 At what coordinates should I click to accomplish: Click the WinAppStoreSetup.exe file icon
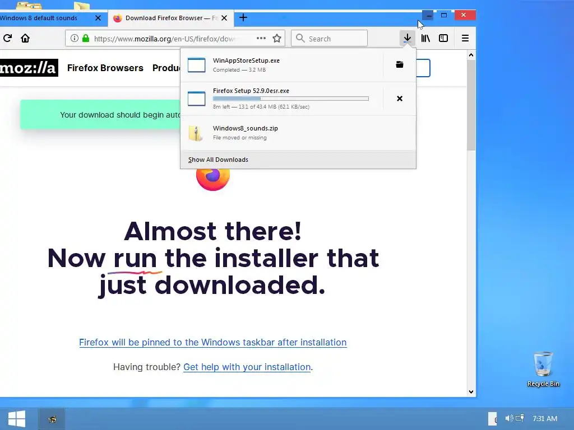[x=196, y=65]
